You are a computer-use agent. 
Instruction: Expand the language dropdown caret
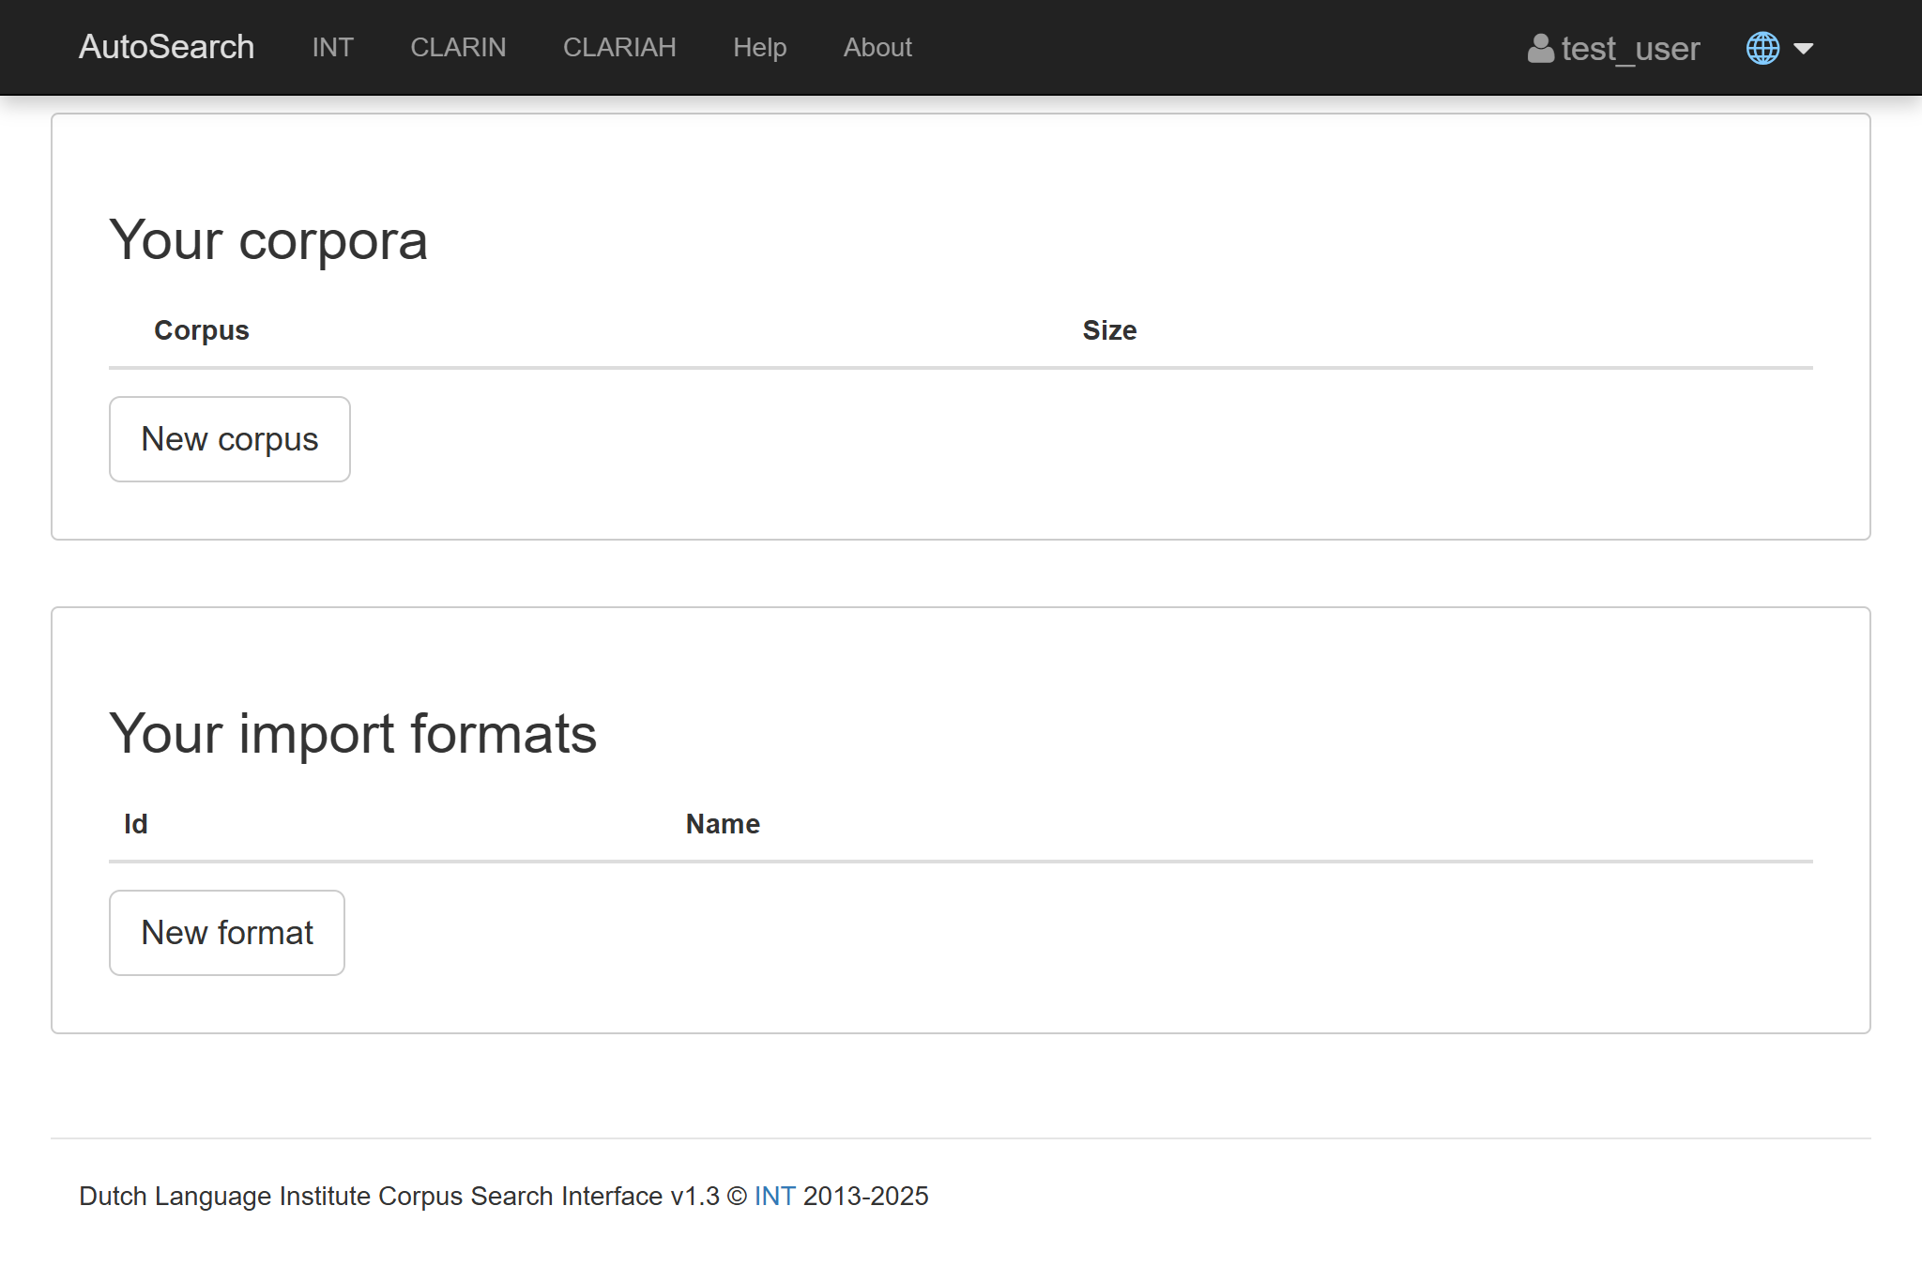pos(1803,48)
